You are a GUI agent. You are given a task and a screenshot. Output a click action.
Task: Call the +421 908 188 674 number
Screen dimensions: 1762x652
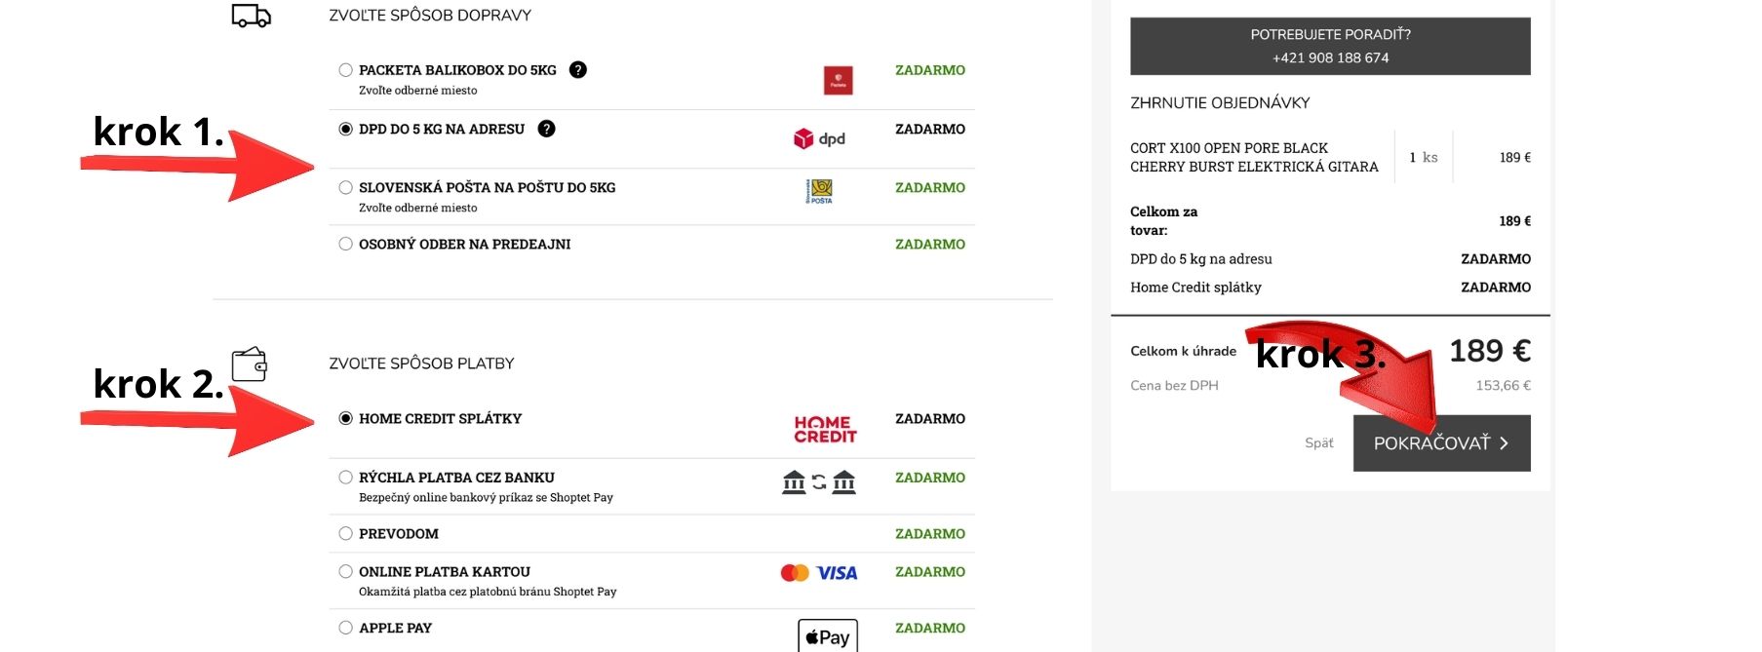point(1330,58)
